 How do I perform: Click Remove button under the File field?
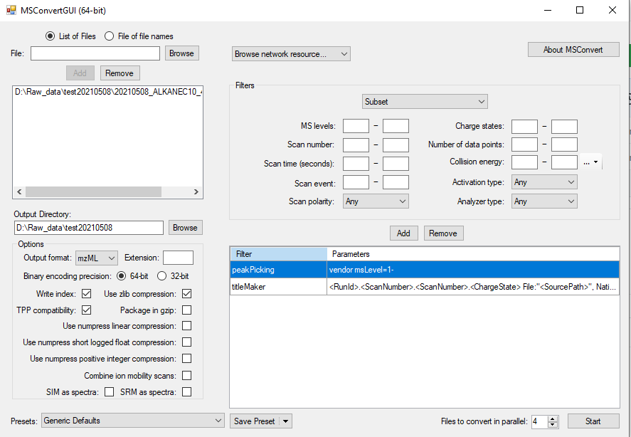[120, 73]
